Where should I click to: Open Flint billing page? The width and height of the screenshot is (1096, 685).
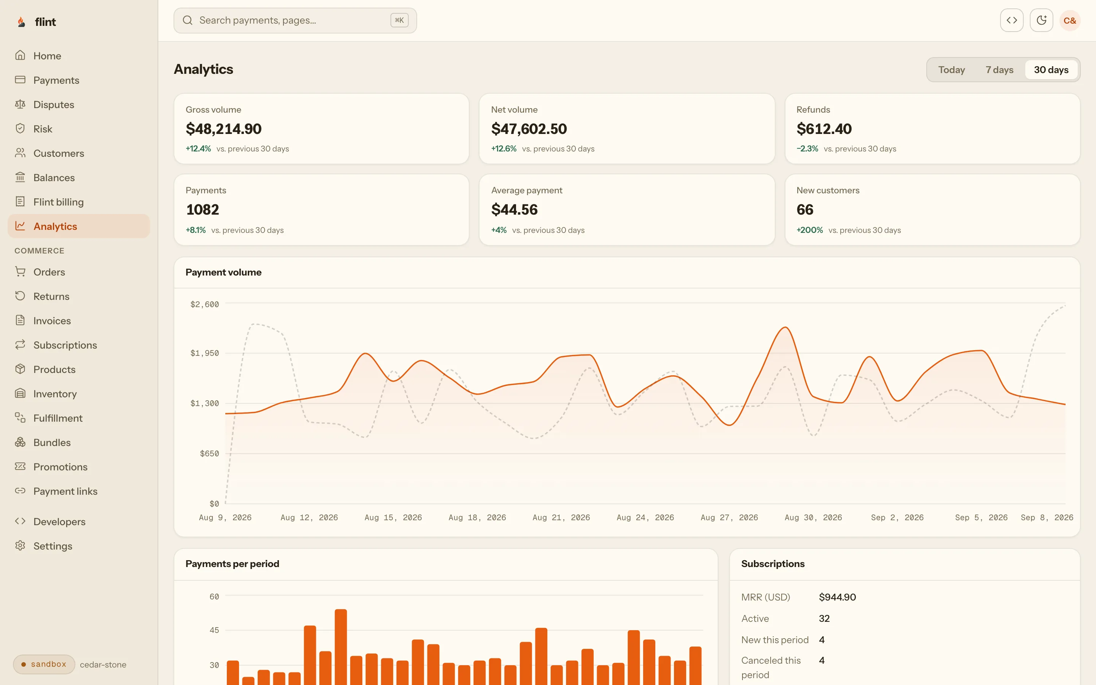coord(79,202)
